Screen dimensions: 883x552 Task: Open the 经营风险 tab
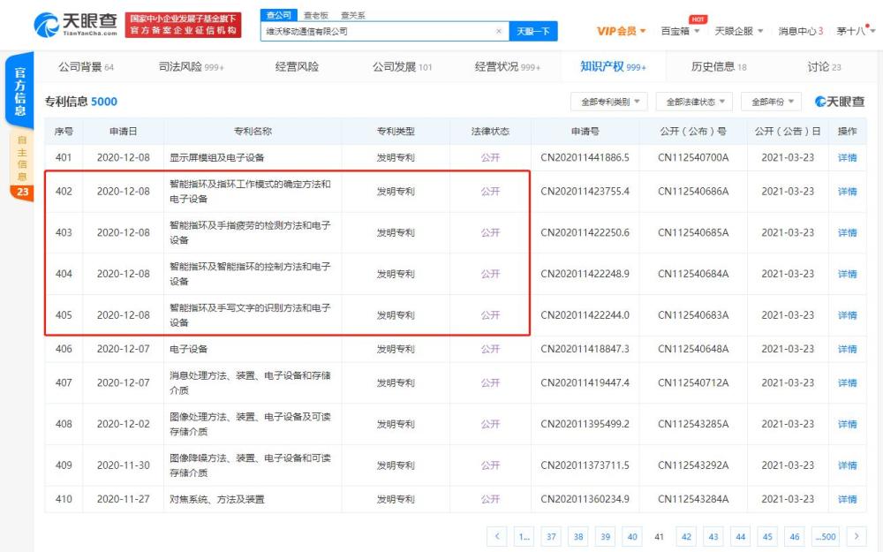click(x=297, y=67)
